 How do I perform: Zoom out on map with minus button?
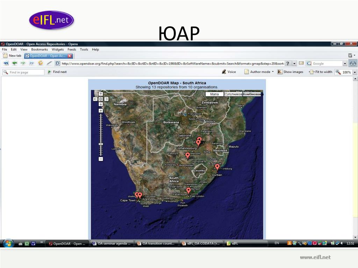[101, 159]
